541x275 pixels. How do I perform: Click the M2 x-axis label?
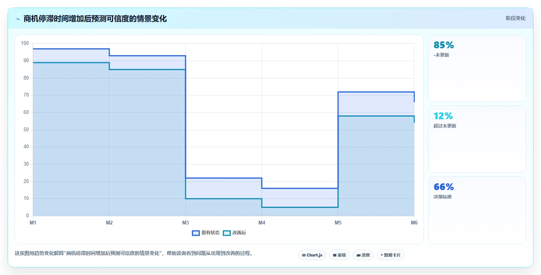109,223
